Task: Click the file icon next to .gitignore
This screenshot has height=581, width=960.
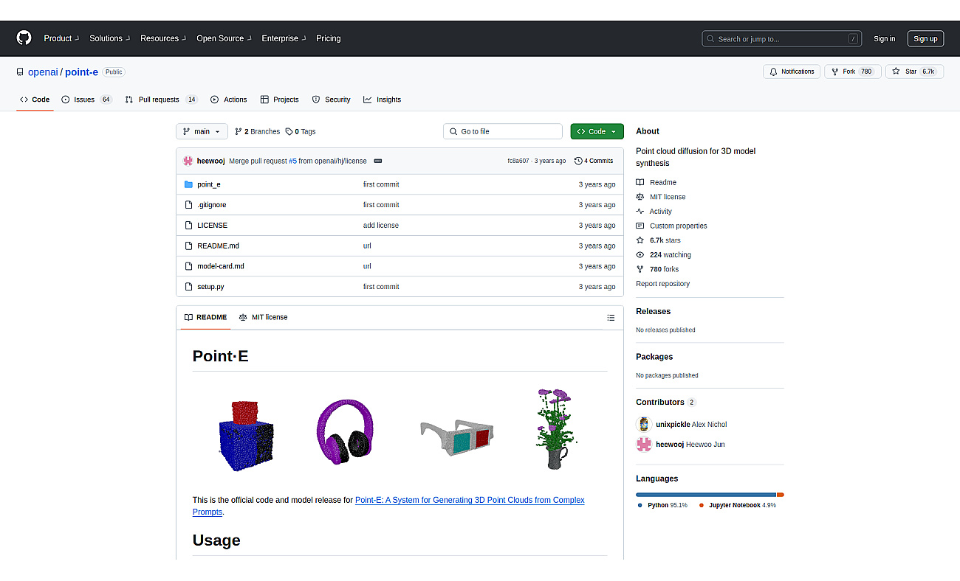Action: pos(188,204)
